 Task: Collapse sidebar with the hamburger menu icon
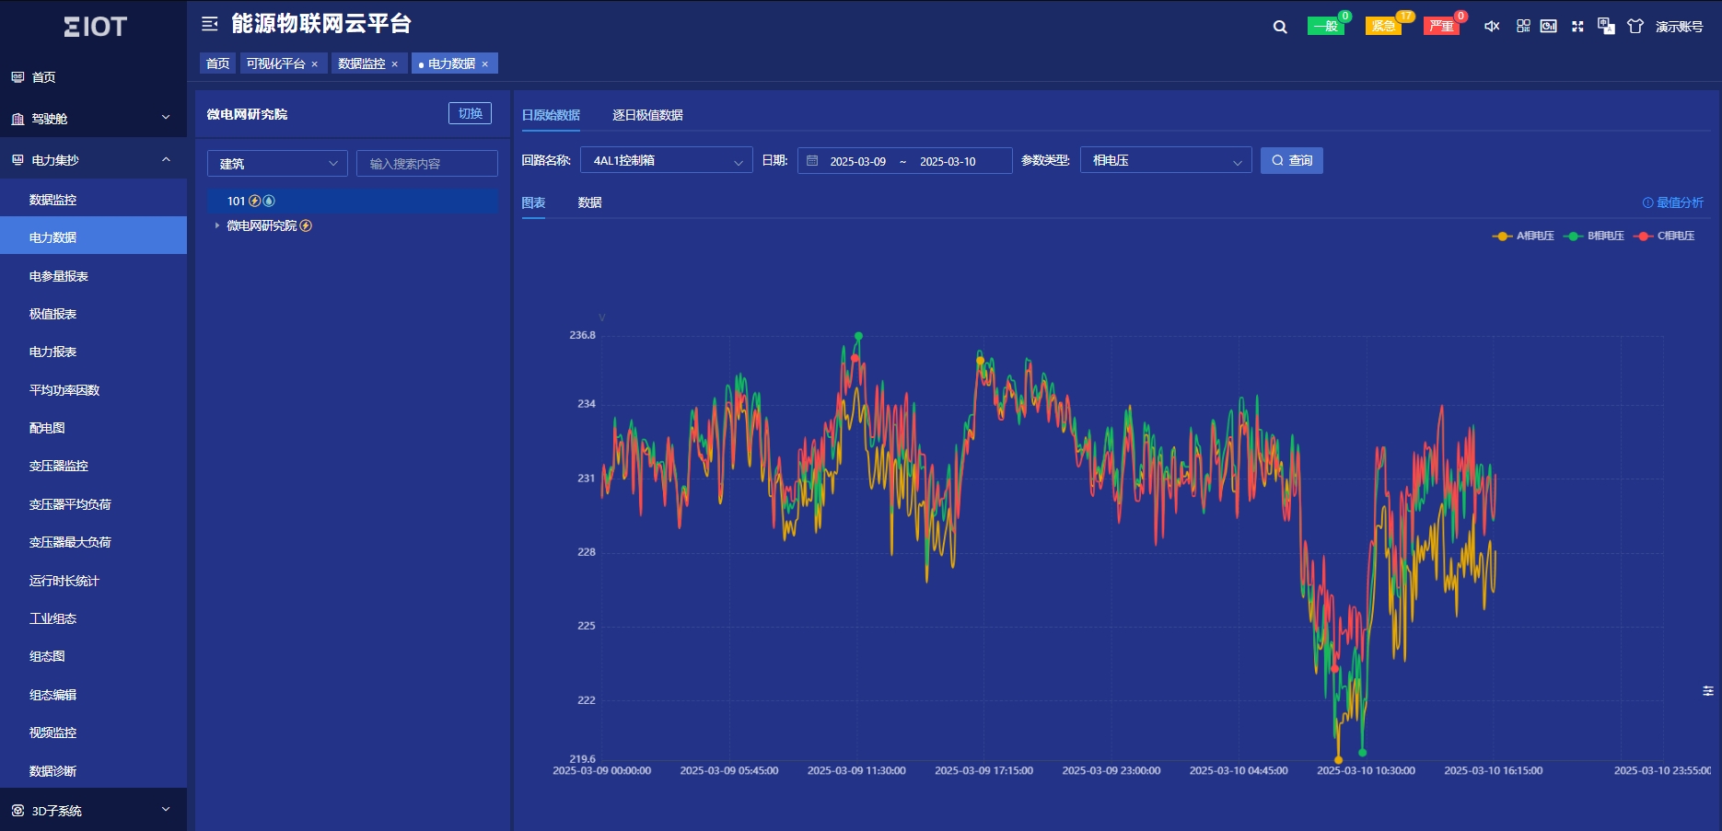coord(210,24)
